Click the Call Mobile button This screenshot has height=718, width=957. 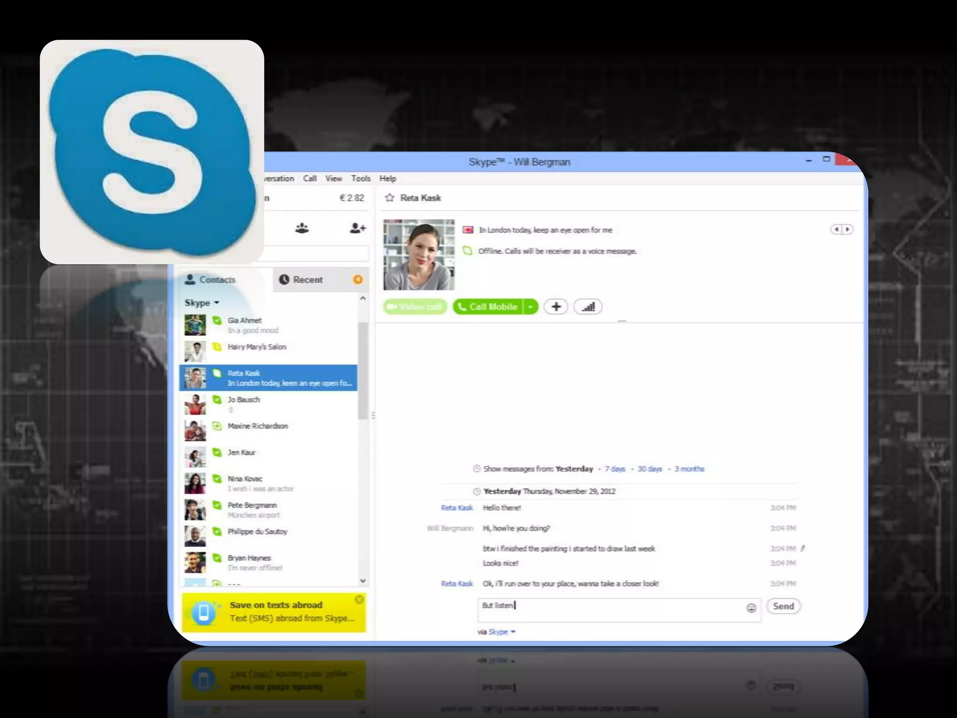[x=487, y=307]
